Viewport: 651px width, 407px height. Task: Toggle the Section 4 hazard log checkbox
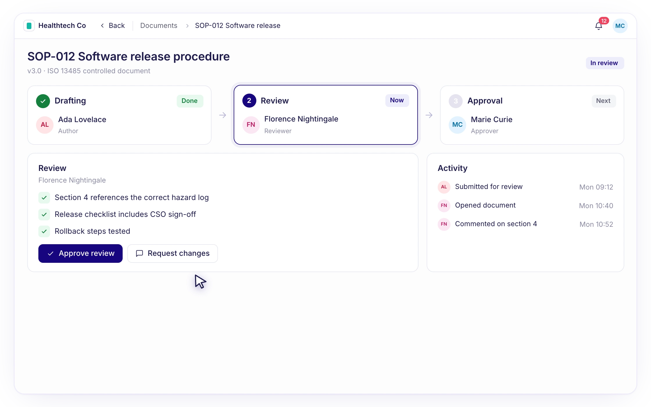click(44, 198)
